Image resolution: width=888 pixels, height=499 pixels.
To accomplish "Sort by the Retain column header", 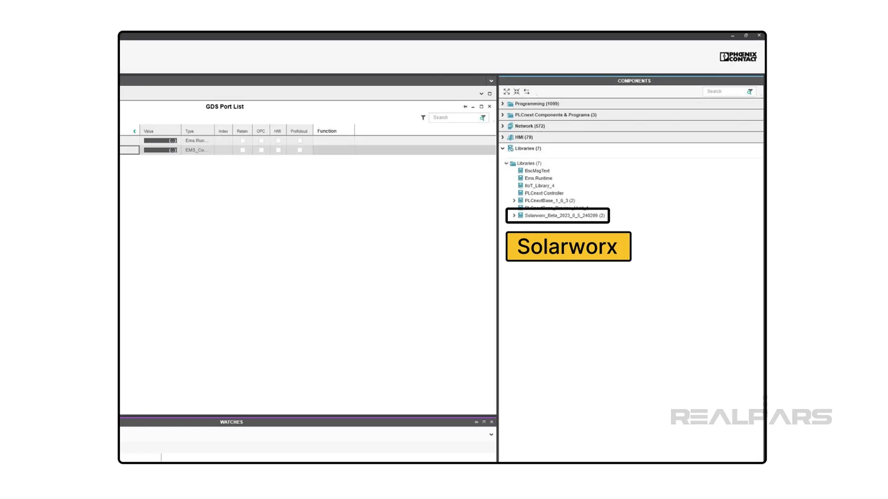I will pos(242,131).
